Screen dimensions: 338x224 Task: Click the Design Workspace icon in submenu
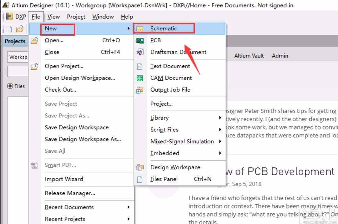click(140, 167)
